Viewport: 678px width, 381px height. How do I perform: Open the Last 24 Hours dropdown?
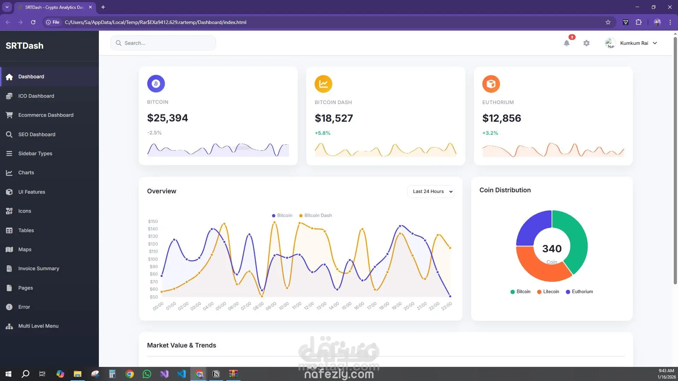click(430, 192)
